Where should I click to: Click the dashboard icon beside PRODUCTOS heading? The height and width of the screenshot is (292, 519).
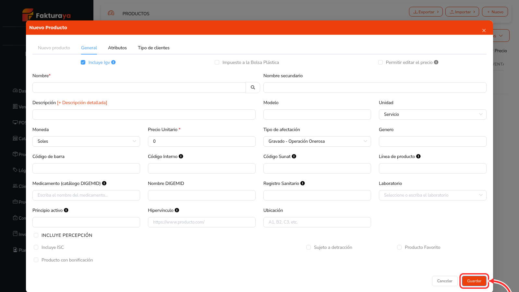pos(111,13)
